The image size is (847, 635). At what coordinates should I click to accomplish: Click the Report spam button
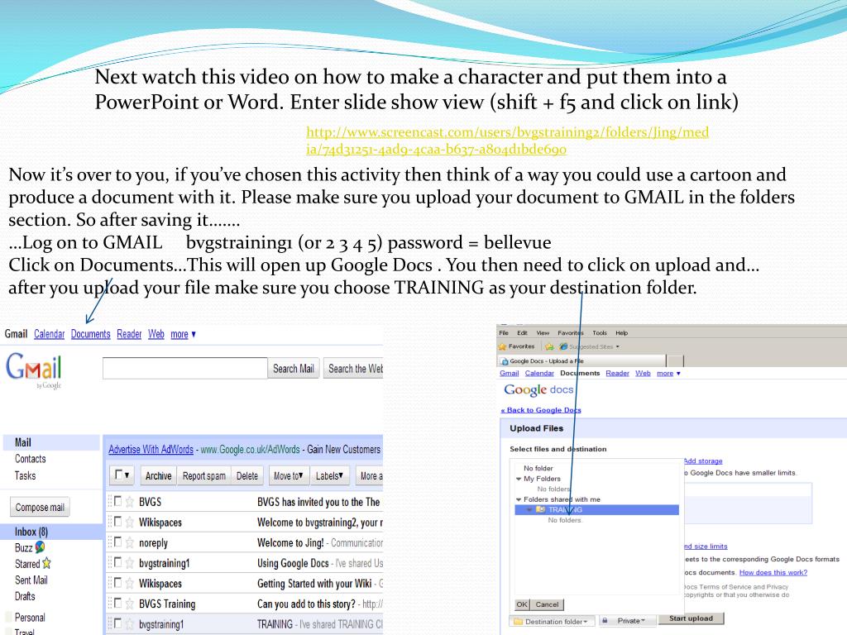coord(203,475)
